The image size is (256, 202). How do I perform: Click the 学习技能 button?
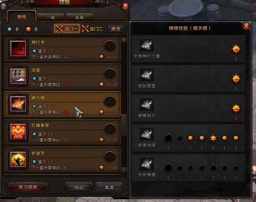pyautogui.click(x=28, y=187)
